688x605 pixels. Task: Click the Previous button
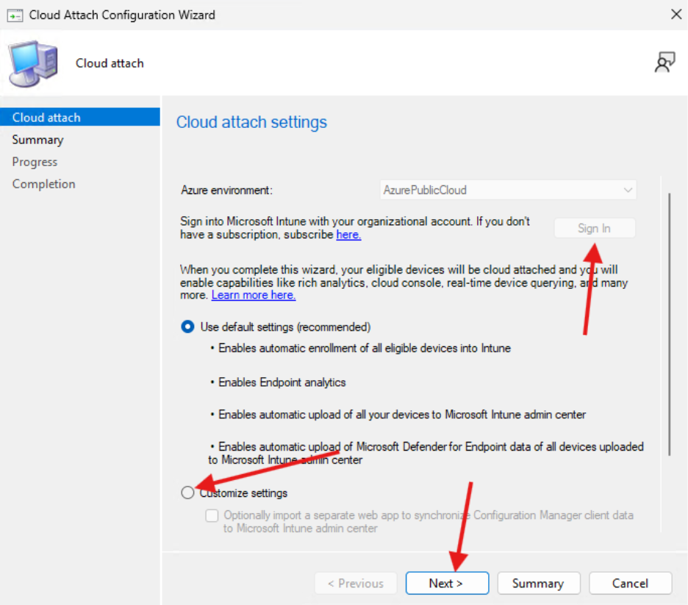click(356, 583)
